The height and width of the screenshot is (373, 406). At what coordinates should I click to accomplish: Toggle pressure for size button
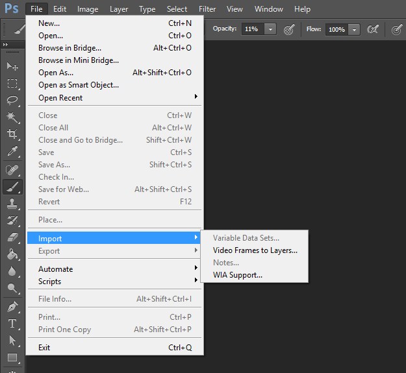(397, 29)
